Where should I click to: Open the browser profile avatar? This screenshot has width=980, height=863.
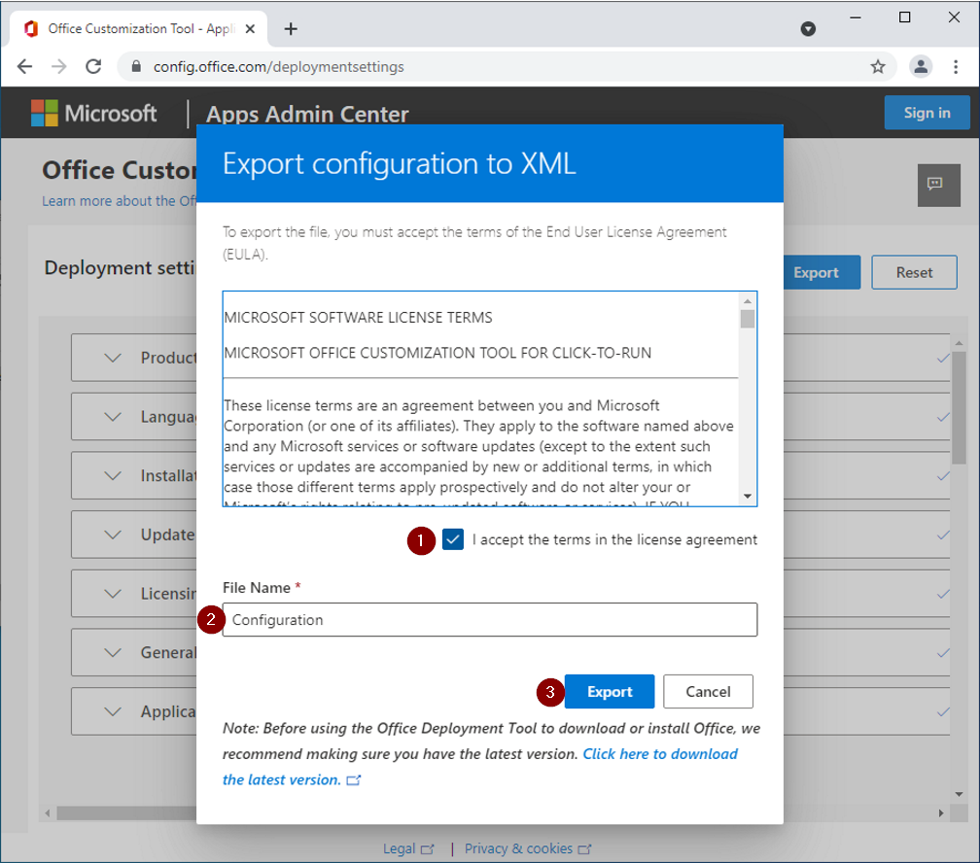[921, 66]
